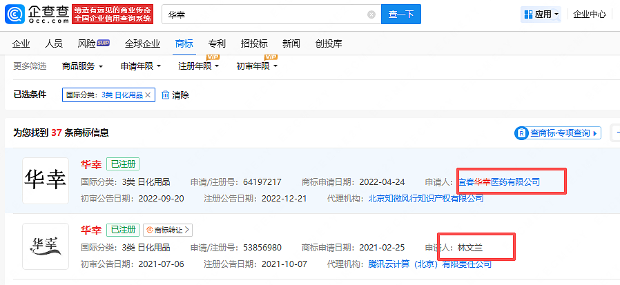The height and width of the screenshot is (285, 620).
Task: Open applicant 宜春华幸医药有限公司
Action: point(499,182)
